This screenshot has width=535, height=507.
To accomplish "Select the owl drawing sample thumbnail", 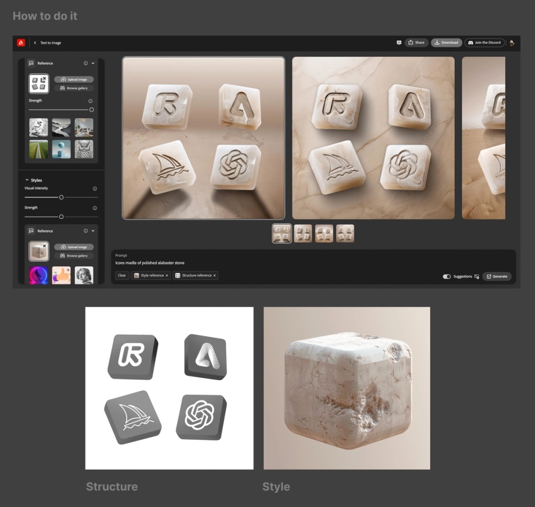I will coord(84,149).
